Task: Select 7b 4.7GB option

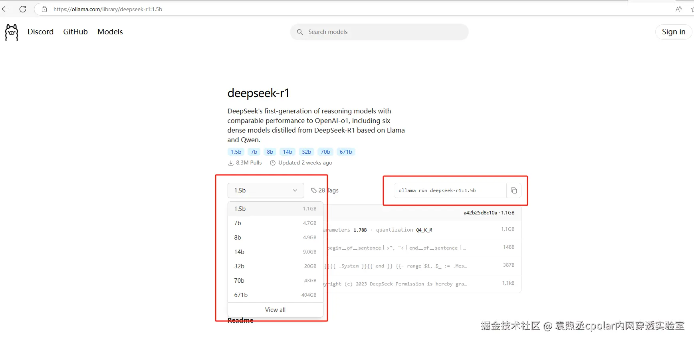Action: coord(275,223)
